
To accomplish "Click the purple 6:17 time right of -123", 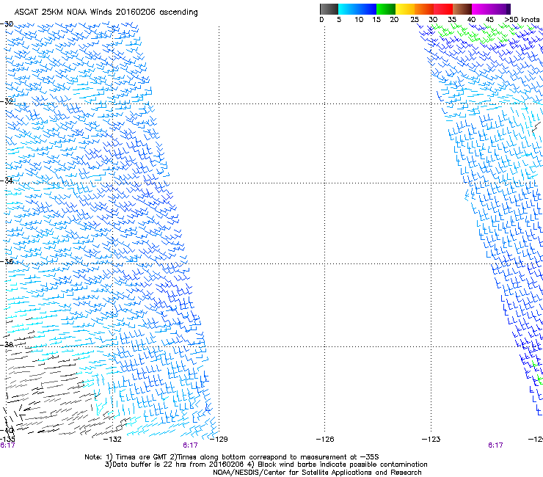I will tap(495, 445).
